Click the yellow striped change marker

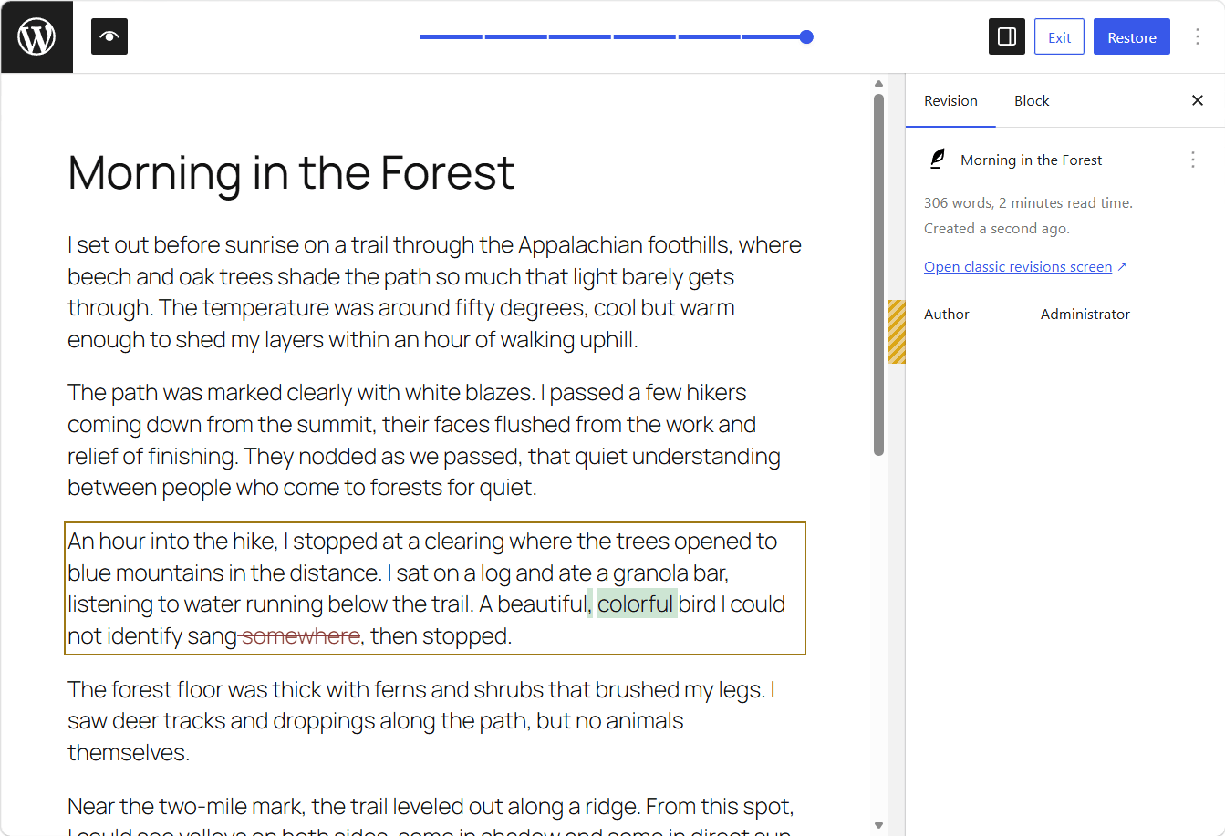[897, 332]
